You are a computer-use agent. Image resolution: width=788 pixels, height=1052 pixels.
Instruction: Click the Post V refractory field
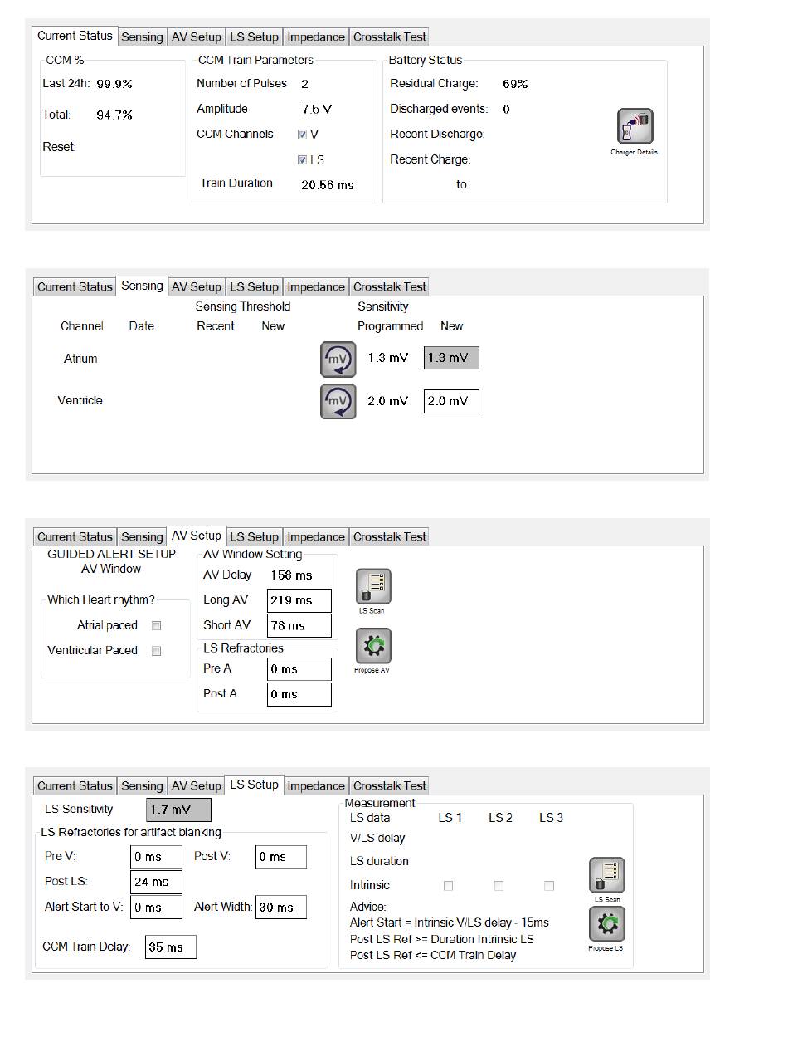click(280, 857)
